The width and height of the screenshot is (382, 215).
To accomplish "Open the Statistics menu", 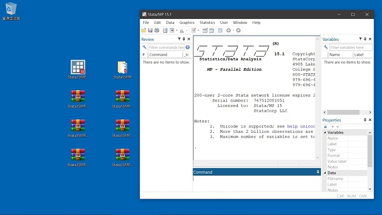I will (x=207, y=22).
